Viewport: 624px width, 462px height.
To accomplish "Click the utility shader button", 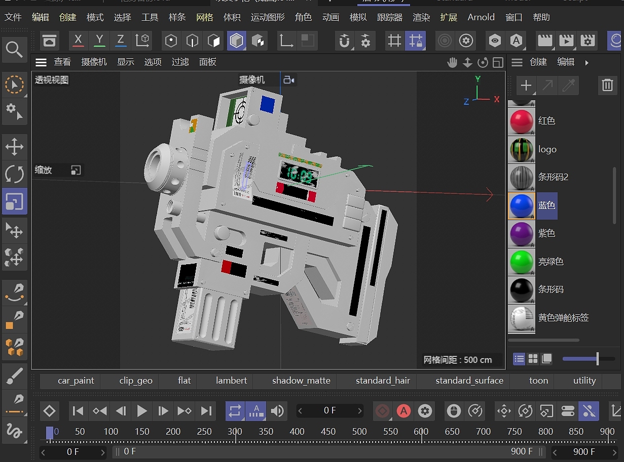I will click(x=584, y=381).
